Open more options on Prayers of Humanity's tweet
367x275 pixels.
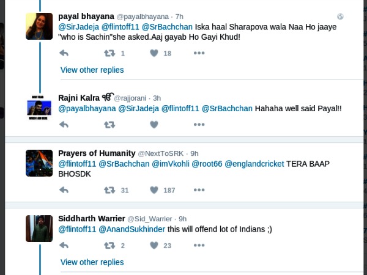pyautogui.click(x=199, y=190)
